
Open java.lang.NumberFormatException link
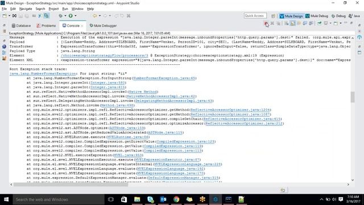43,73
